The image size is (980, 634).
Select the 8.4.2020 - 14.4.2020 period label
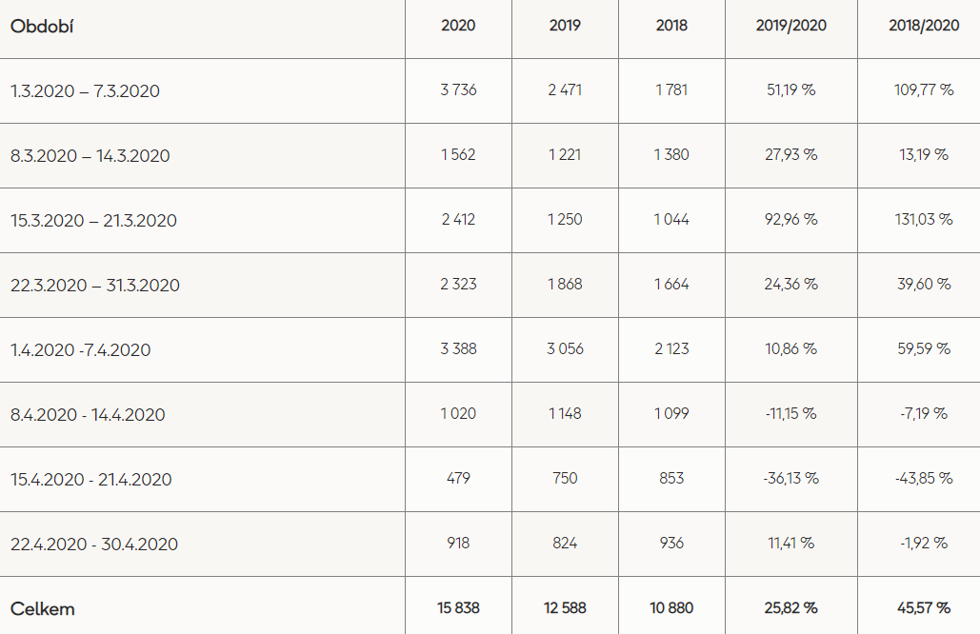click(88, 415)
